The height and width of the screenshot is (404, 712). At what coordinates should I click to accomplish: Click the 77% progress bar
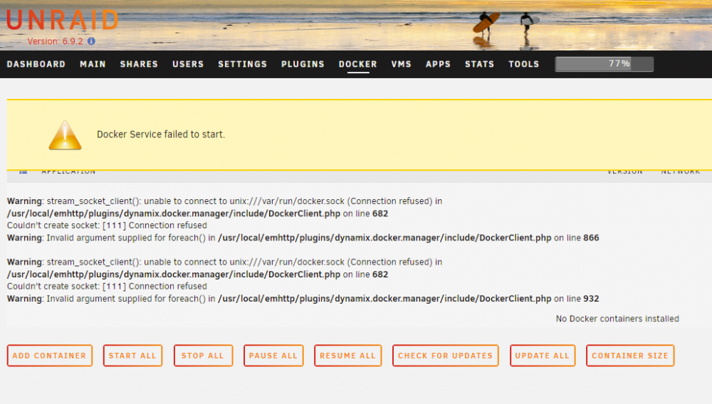pos(604,64)
